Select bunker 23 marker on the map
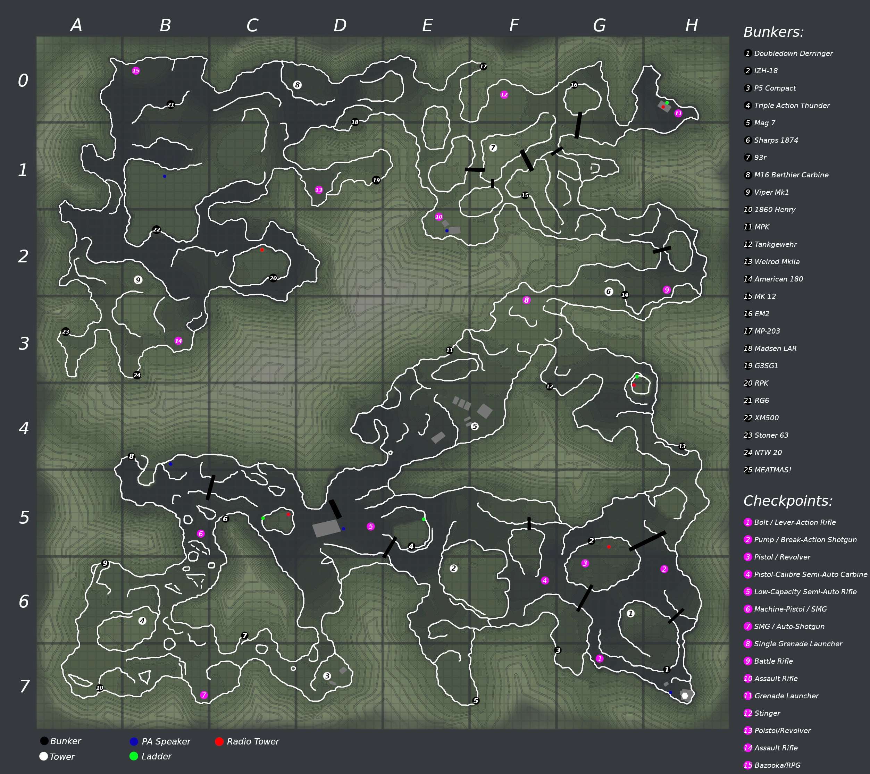 [x=66, y=331]
